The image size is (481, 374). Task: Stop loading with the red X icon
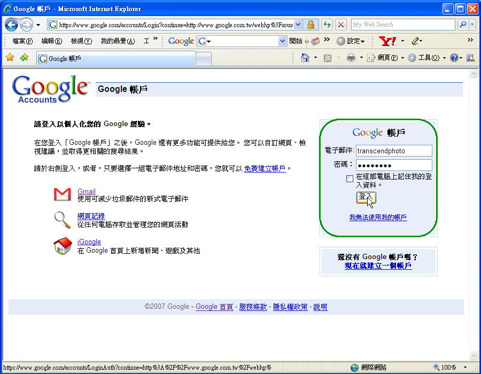tap(341, 25)
